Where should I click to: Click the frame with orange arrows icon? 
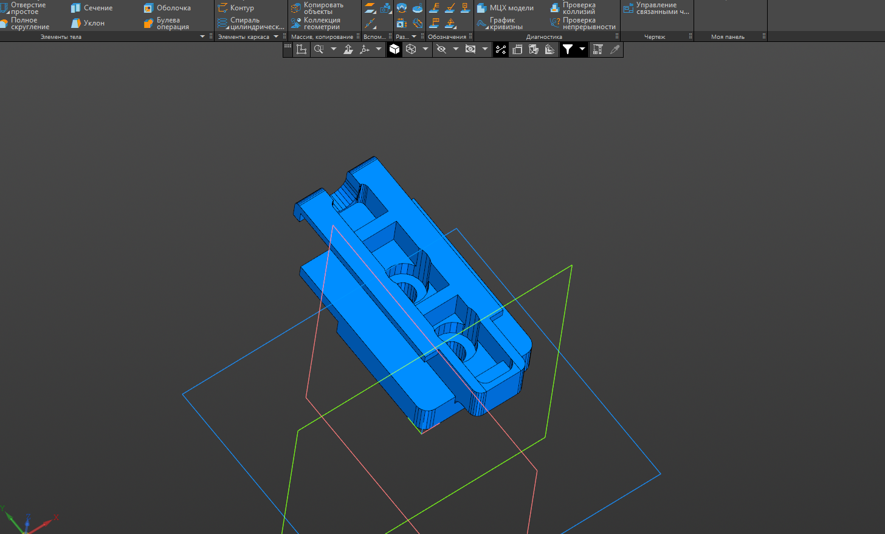401,23
